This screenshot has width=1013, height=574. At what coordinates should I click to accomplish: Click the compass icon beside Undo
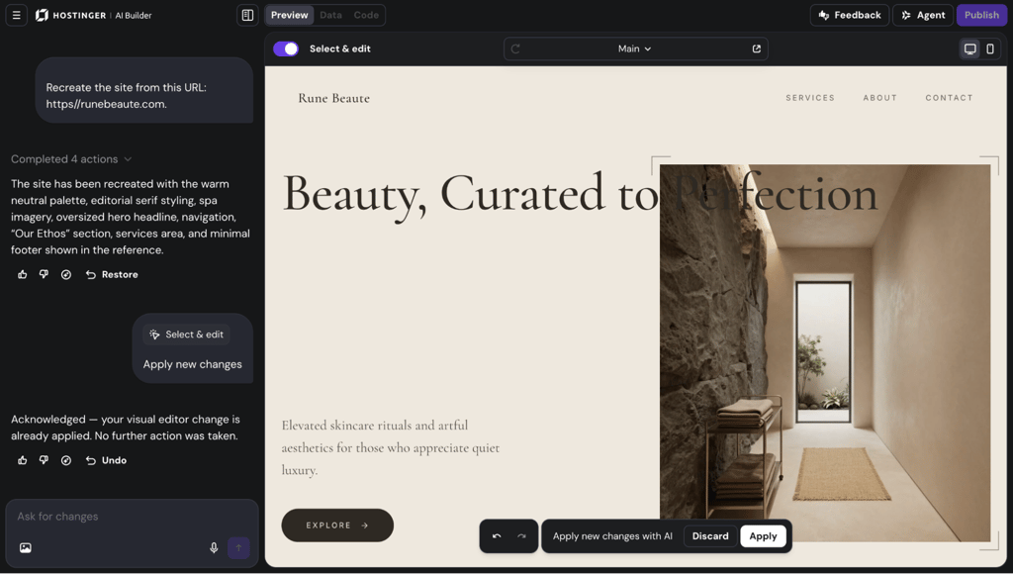[66, 460]
